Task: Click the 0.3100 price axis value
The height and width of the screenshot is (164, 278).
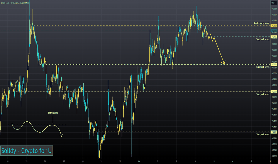Action: click(274, 44)
